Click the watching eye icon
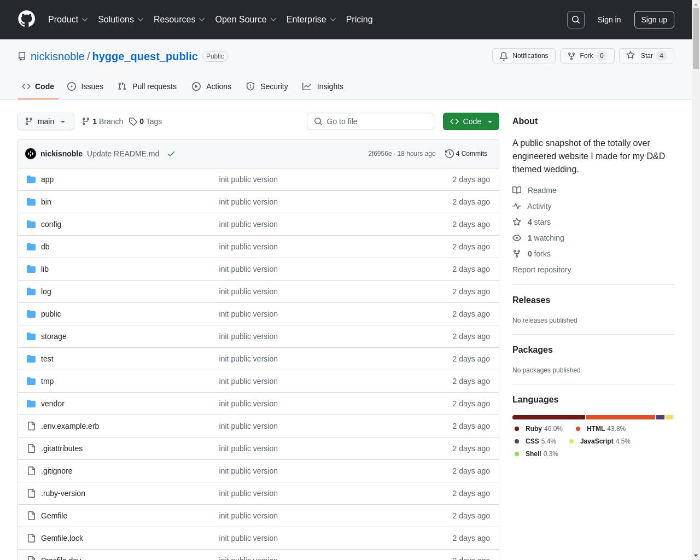 click(517, 238)
